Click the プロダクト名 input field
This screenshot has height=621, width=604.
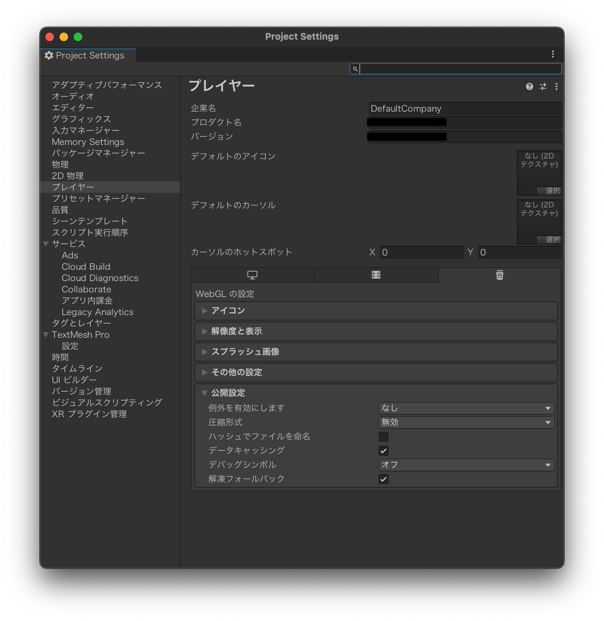(465, 123)
